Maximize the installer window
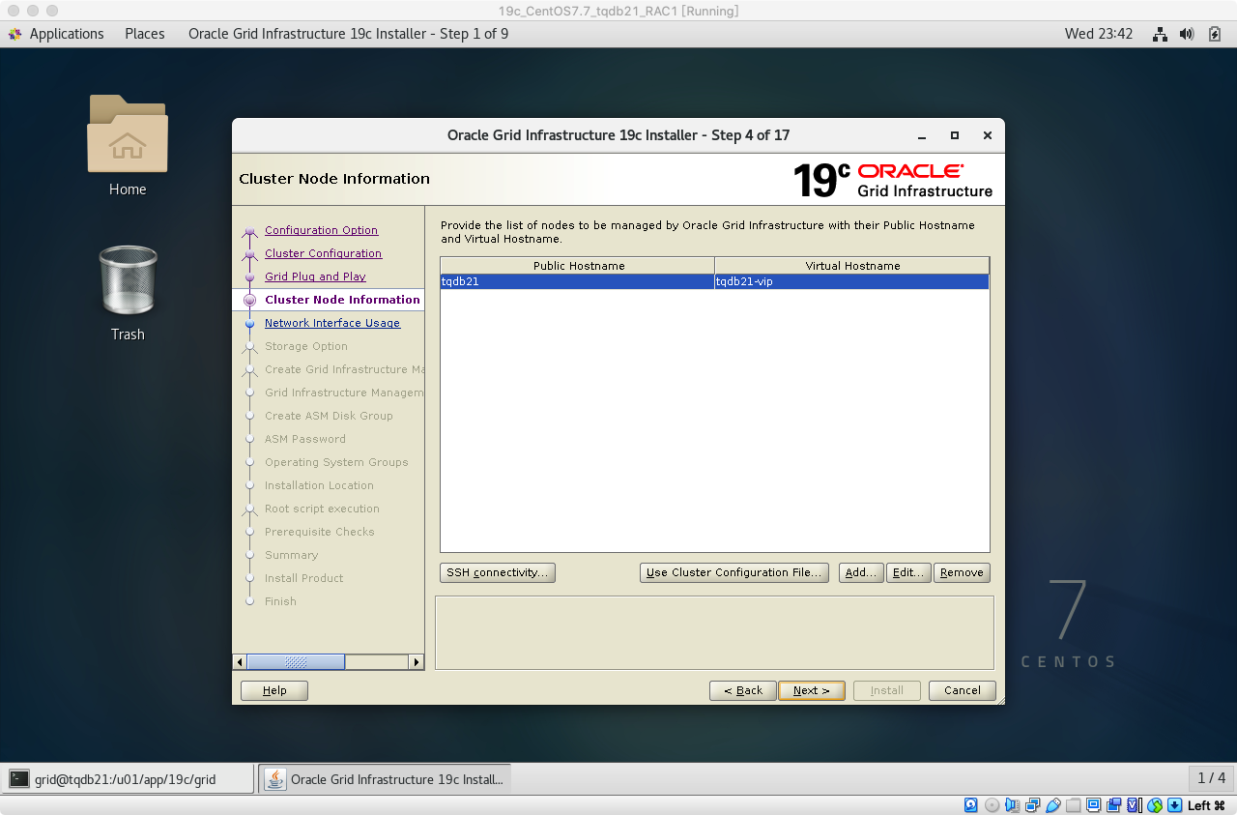1237x815 pixels. click(x=955, y=136)
